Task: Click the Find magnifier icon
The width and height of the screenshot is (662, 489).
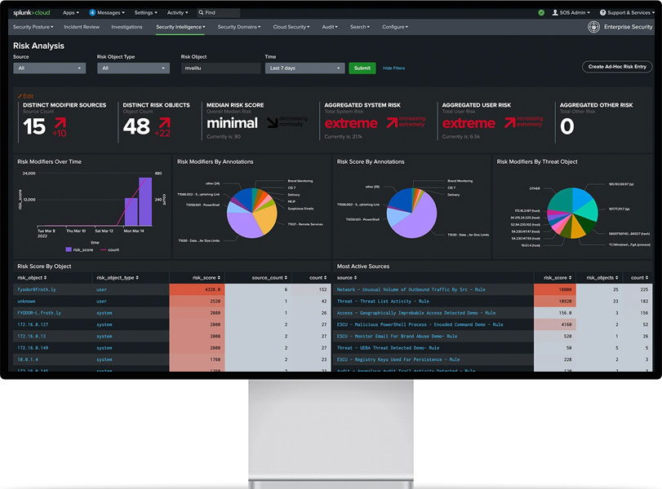Action: pyautogui.click(x=201, y=13)
